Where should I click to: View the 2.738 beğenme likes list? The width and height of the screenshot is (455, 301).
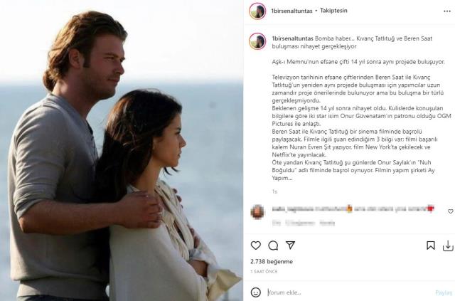(x=272, y=261)
